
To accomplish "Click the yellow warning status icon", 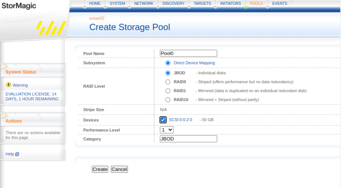I will (x=9, y=85).
